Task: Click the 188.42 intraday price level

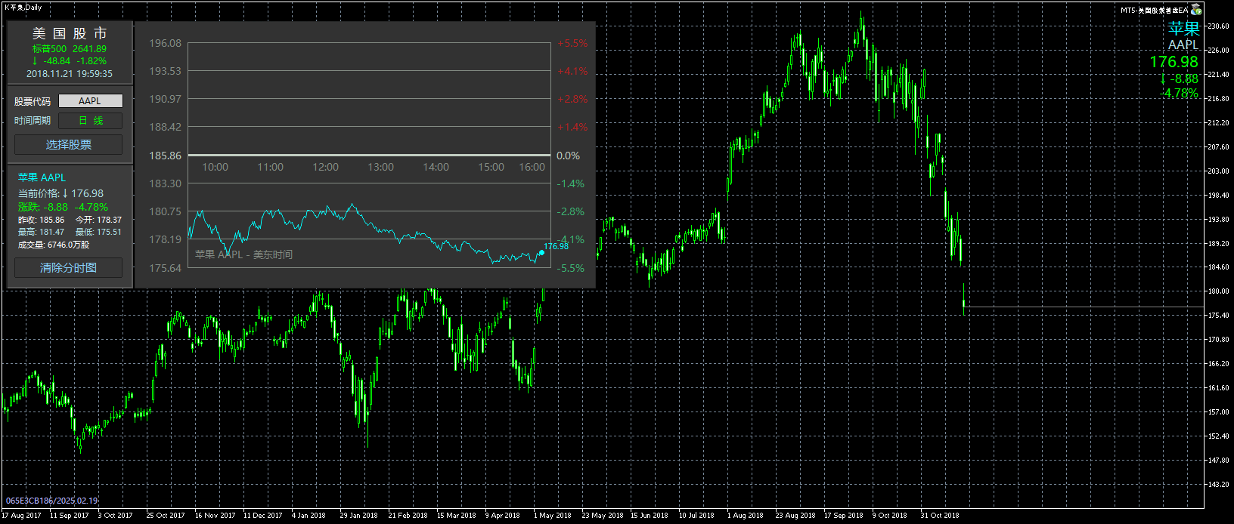Action: tap(165, 127)
